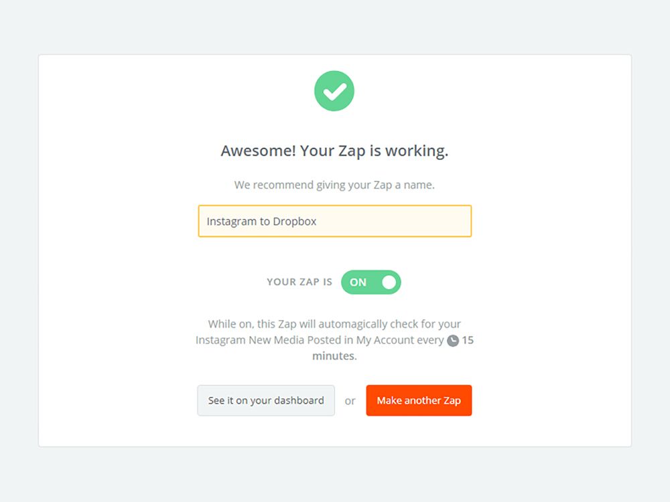Click the word working in the heading
The image size is (670, 502).
415,151
